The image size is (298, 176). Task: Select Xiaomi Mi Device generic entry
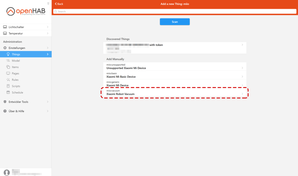(x=175, y=84)
